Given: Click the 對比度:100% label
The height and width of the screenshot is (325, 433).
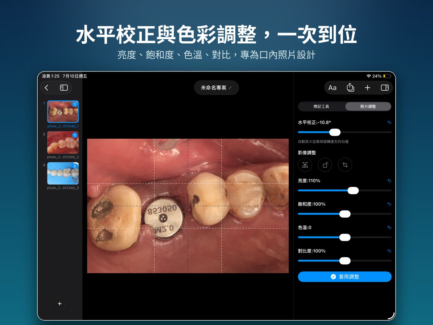Looking at the screenshot, I should (x=312, y=251).
